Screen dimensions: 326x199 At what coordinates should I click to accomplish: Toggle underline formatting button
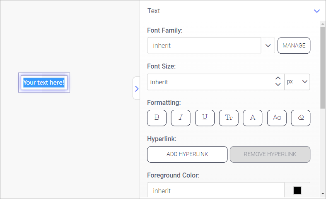205,118
